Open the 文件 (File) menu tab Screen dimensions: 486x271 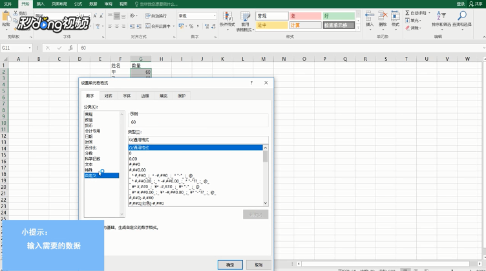8,4
